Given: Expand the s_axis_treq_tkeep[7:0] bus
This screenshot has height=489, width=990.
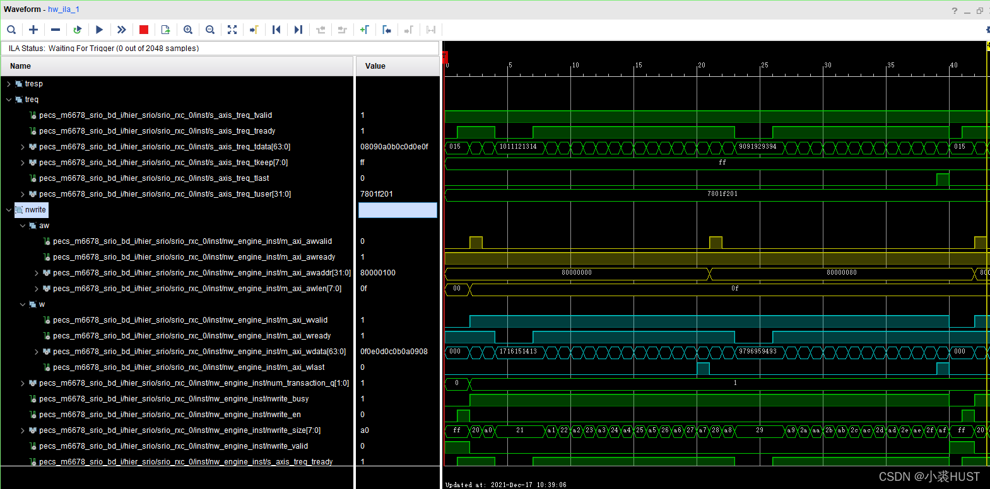Looking at the screenshot, I should tap(23, 163).
